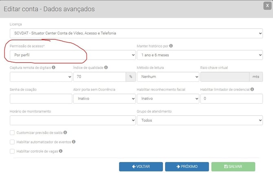Toggle Habilitar controle de vagas checkbox
This screenshot has height=173, width=273.
tap(12, 151)
